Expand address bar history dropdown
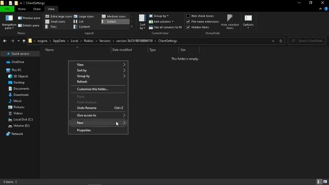This screenshot has height=185, width=329. 273,41
